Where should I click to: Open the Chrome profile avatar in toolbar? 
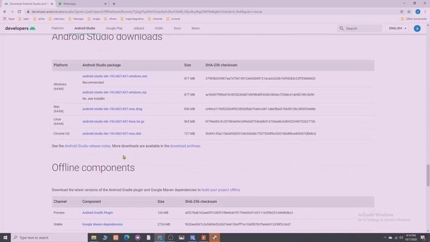(x=418, y=12)
